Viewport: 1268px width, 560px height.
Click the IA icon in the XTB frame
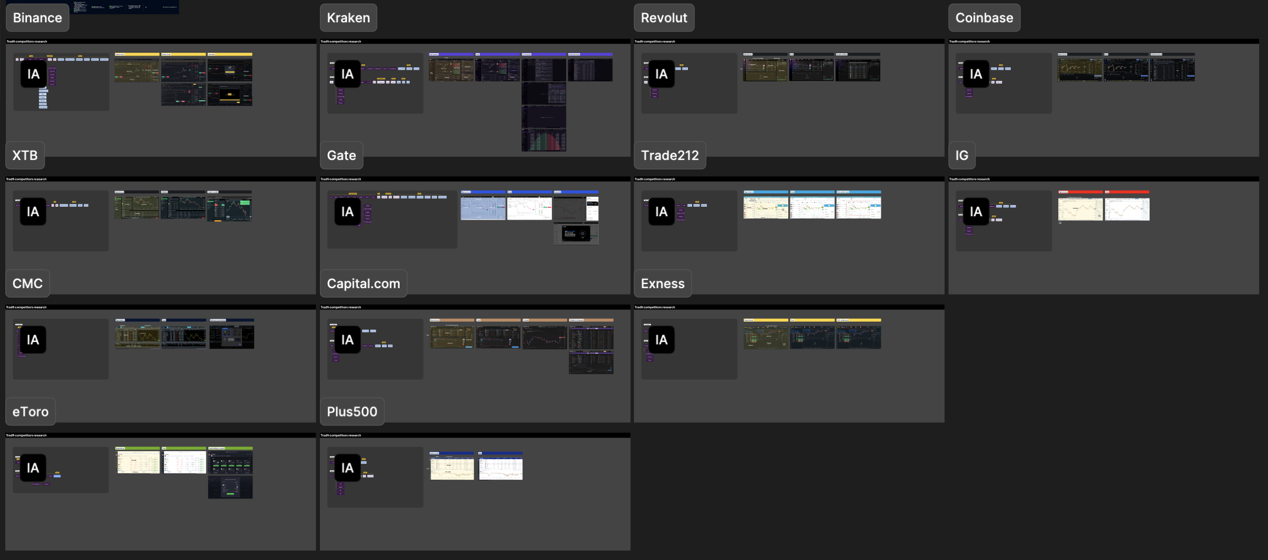(x=33, y=211)
